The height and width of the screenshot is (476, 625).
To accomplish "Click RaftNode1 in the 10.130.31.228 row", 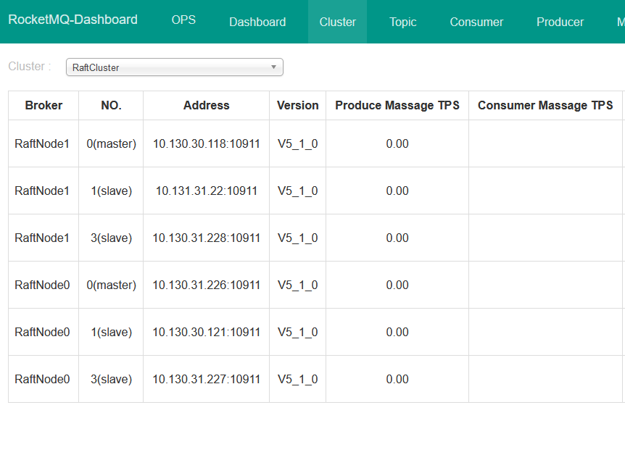I will (42, 238).
